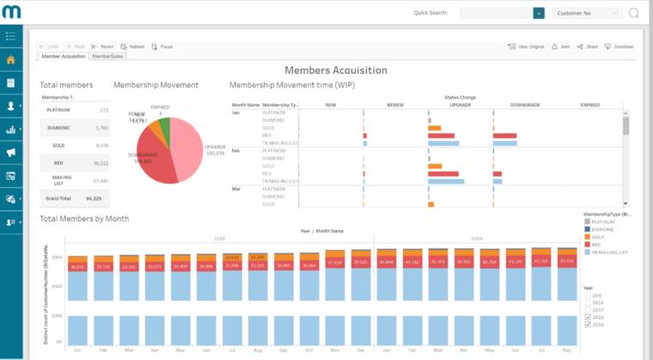Click the green EXPIRED pie slice
Image resolution: width=653 pixels, height=360 pixels.
165,129
